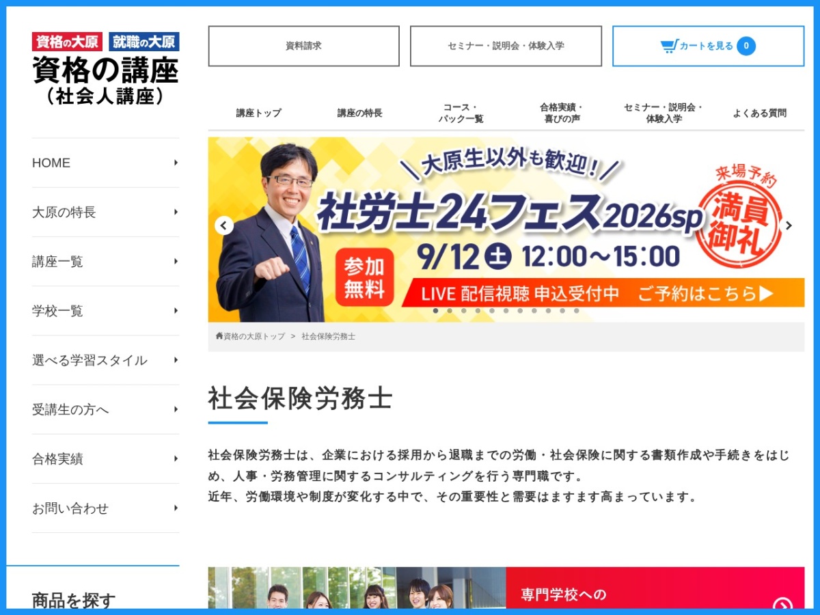Click the 専門学校への red banner

tap(655, 588)
